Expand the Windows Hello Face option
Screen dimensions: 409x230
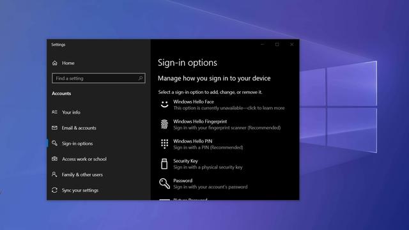222,105
